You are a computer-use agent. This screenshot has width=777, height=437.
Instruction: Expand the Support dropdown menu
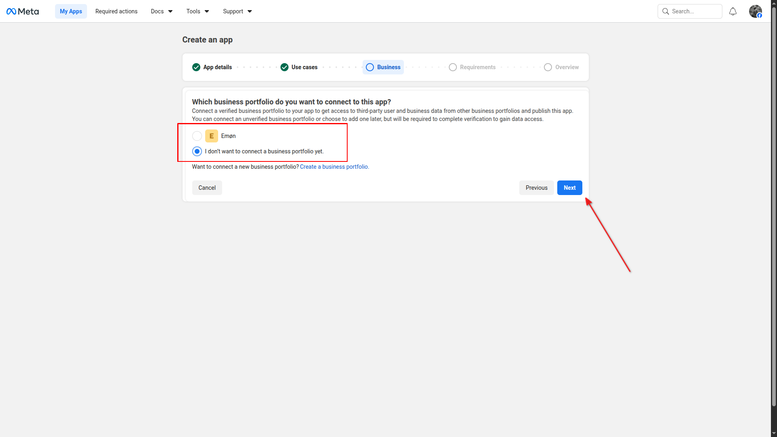(x=237, y=11)
